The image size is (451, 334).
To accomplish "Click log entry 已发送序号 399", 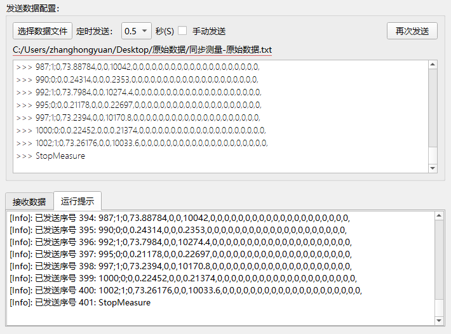I will [x=183, y=278].
